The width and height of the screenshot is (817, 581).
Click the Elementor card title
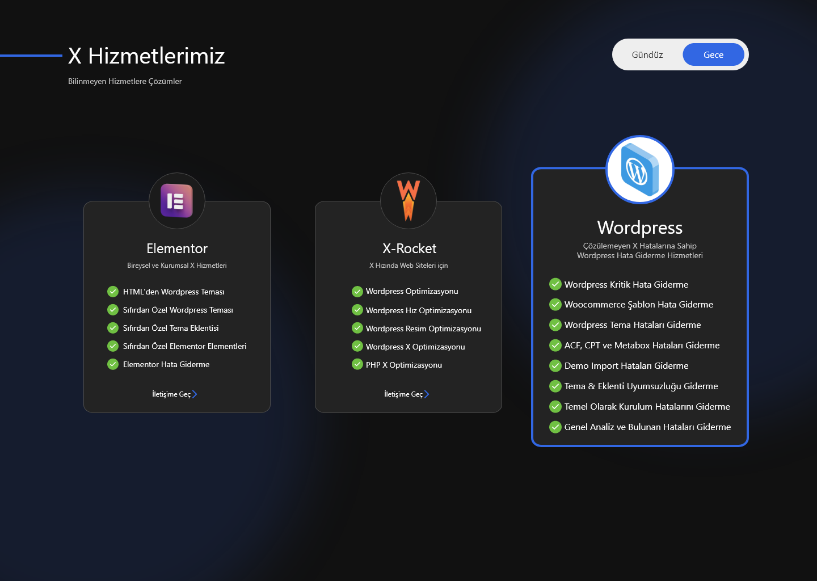[x=177, y=249]
